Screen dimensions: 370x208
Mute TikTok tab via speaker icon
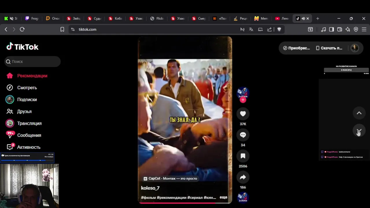point(303,18)
